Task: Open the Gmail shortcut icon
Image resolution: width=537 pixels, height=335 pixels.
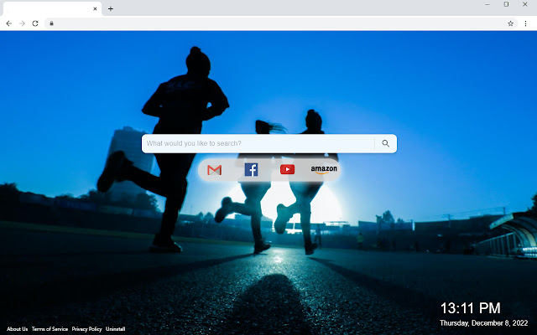Action: tap(215, 169)
